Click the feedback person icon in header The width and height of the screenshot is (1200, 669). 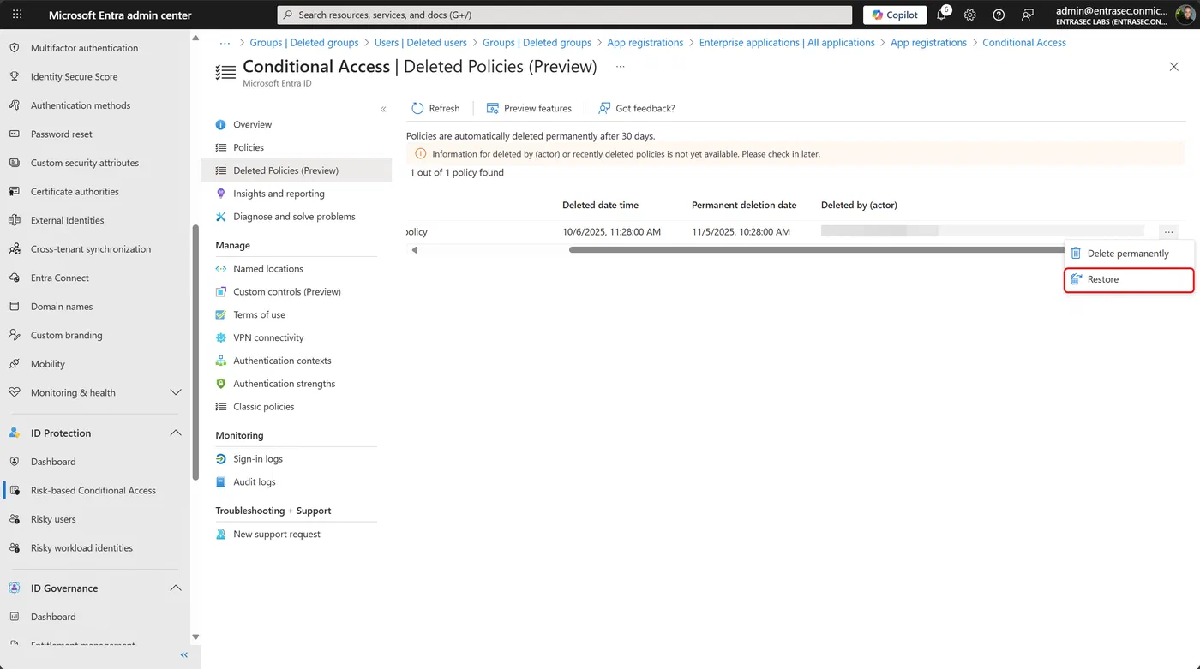(1028, 15)
